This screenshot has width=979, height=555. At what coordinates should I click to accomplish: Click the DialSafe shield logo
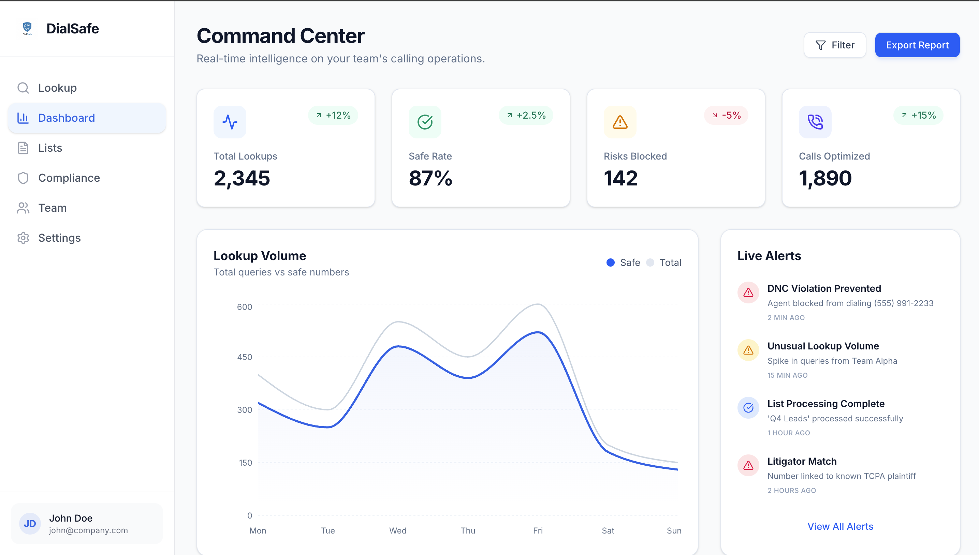click(x=27, y=28)
